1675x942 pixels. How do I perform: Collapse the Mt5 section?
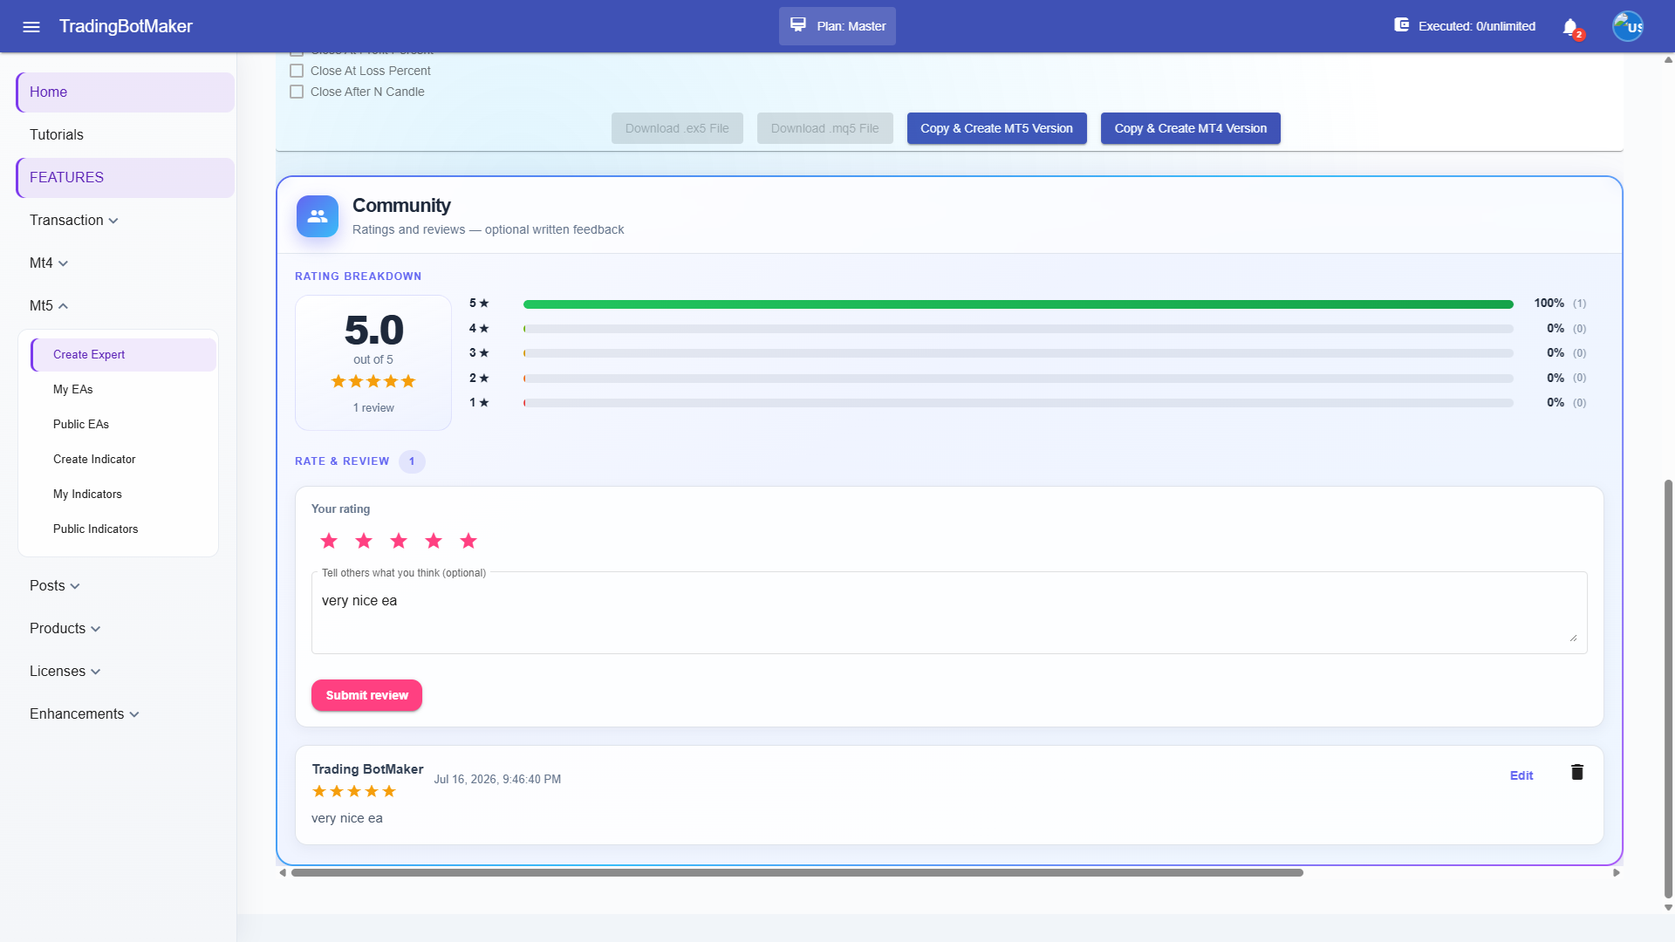coord(49,305)
